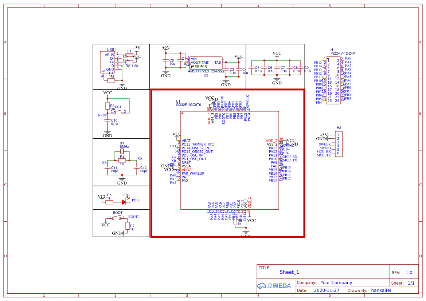Viewport: 426px width, 301px height.
Task: Select the LED1 diode symbol
Action: coord(124,202)
